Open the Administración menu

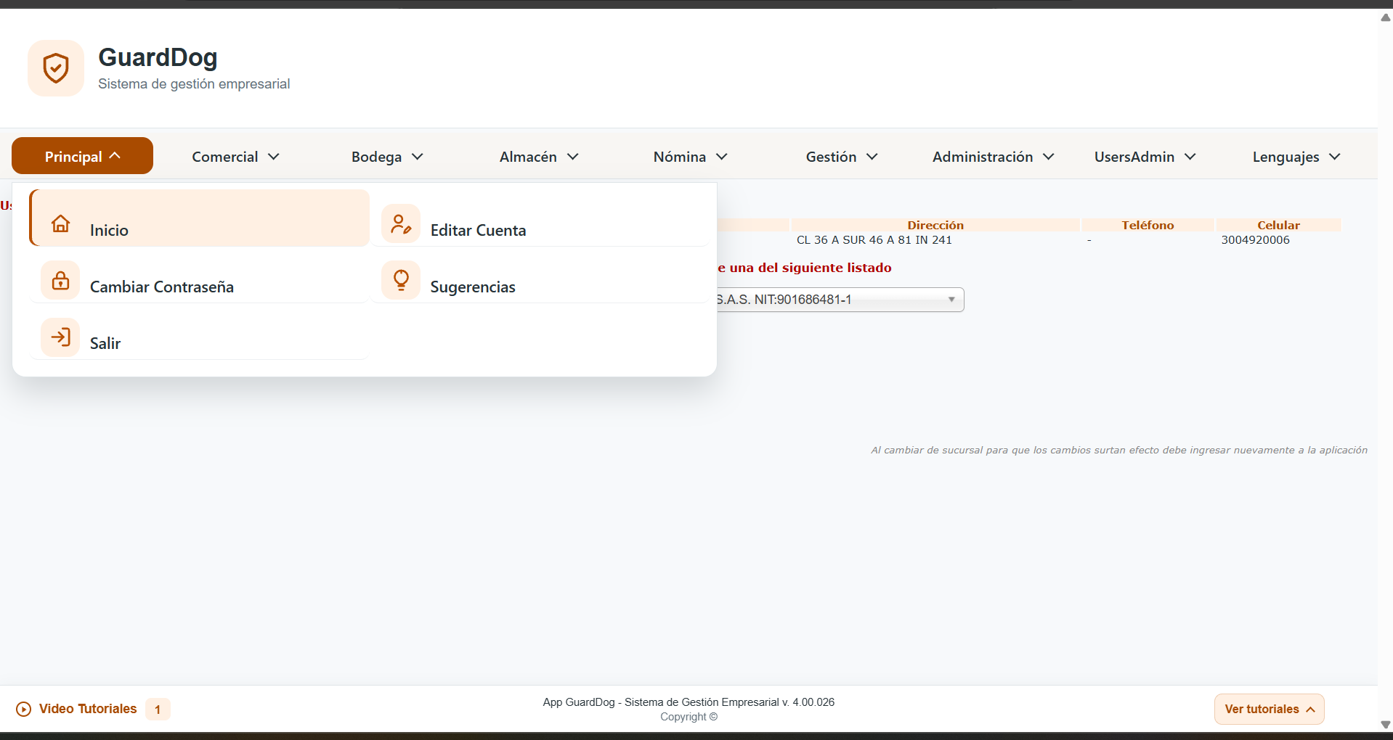tap(993, 157)
